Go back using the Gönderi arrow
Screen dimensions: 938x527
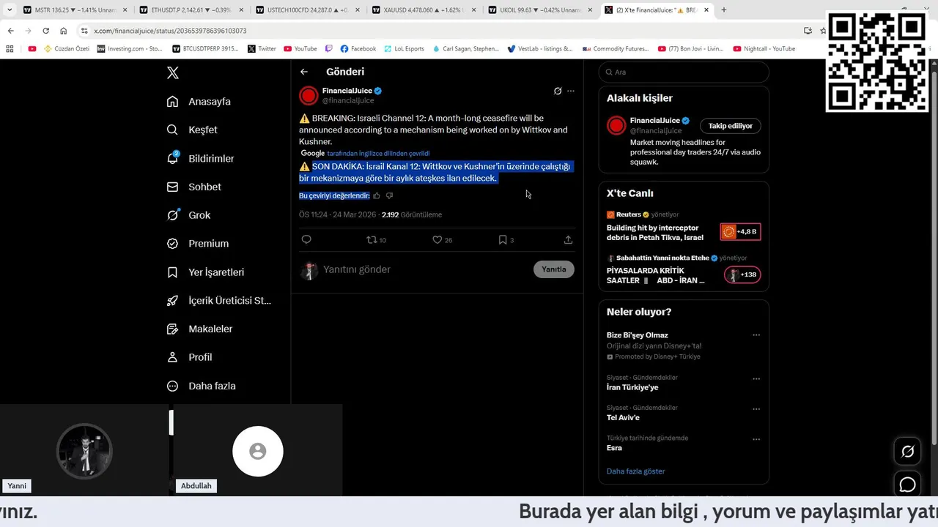point(304,72)
